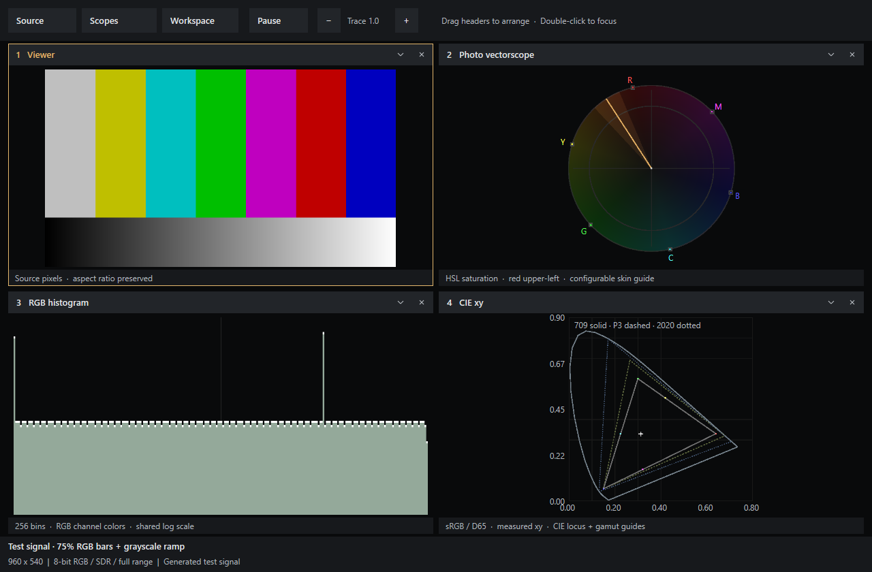Image resolution: width=872 pixels, height=572 pixels.
Task: Click the red color bar in Viewer
Action: click(322, 143)
